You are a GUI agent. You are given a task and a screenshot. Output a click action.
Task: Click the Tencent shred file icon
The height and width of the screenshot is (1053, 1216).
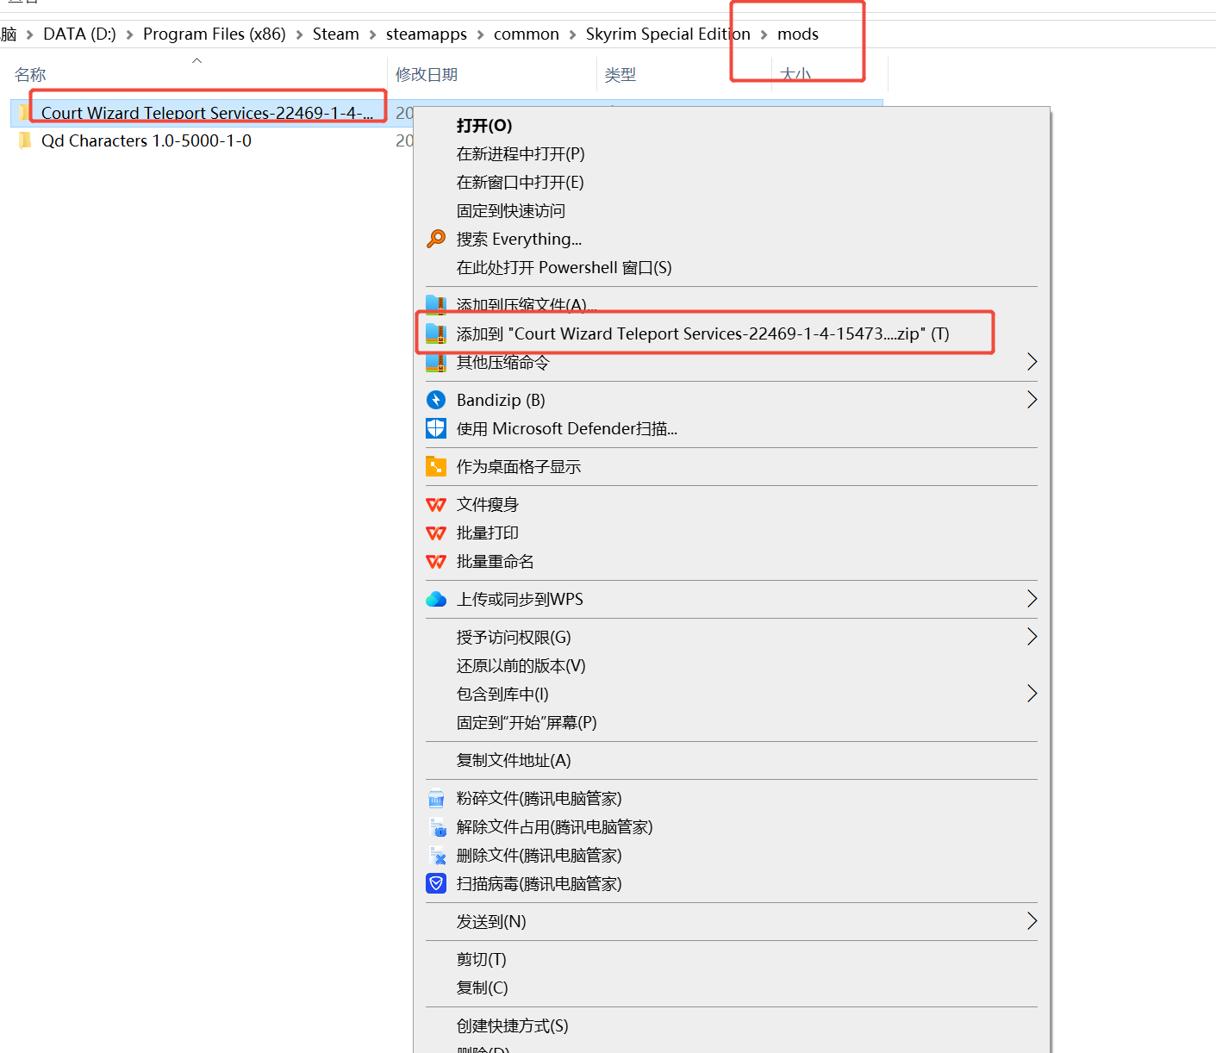point(436,798)
